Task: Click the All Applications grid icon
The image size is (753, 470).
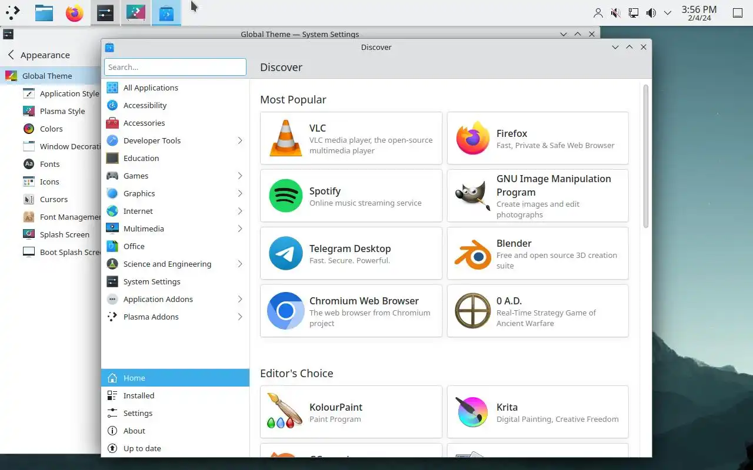Action: 112,88
